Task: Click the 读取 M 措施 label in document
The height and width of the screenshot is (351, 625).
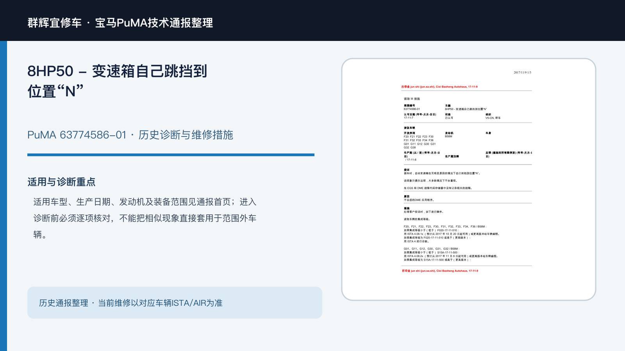Action: coord(412,99)
